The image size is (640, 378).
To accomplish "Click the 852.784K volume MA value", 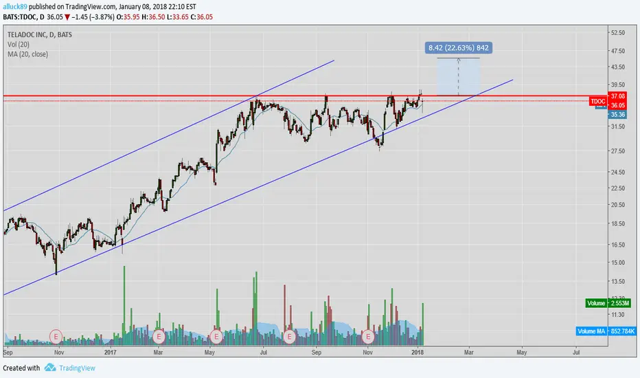I will tap(622, 331).
